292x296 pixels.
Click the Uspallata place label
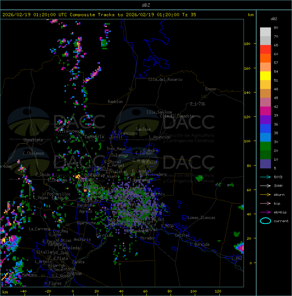point(33,140)
